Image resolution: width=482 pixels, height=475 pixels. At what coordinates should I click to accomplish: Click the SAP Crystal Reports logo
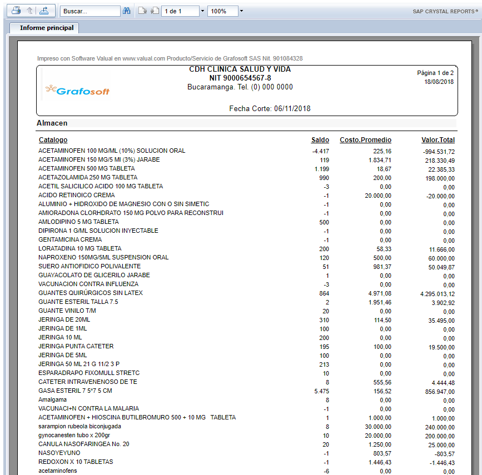point(445,11)
